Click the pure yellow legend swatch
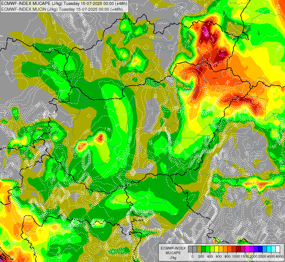Viewport: 285px width, 262px height. [x=217, y=249]
